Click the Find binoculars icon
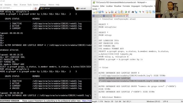The height and width of the screenshot is (103, 183). click(x=133, y=12)
